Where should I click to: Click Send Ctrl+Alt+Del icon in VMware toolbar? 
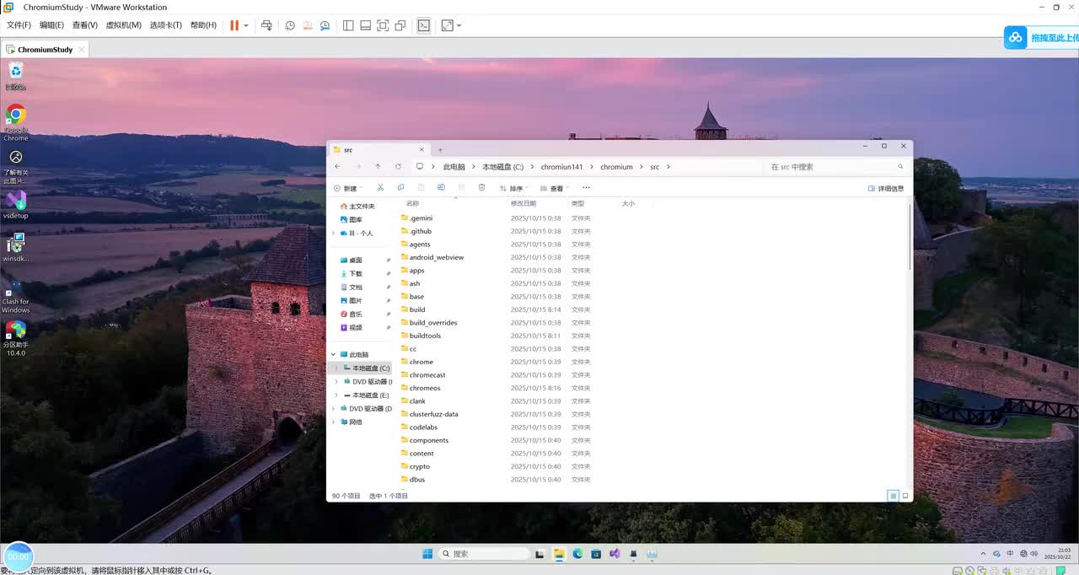266,25
